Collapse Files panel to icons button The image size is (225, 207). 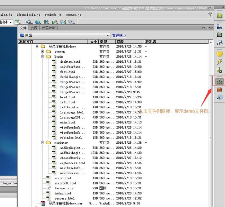pos(203,28)
